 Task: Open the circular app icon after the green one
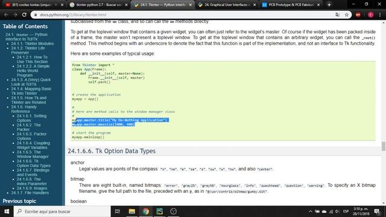(x=173, y=212)
